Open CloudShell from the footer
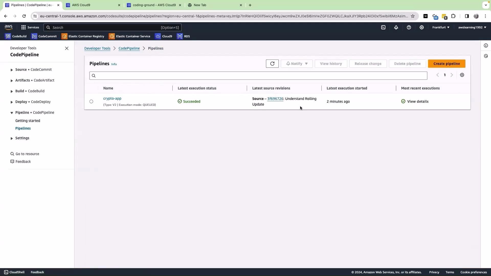 [x=14, y=272]
